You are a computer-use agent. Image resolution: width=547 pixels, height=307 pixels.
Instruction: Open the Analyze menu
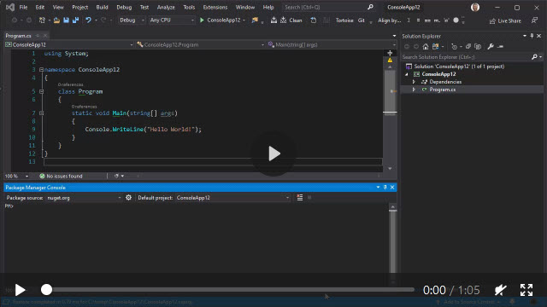coord(166,8)
